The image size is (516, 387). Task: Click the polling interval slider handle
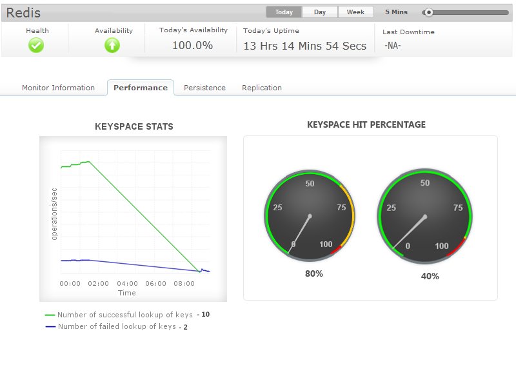[x=428, y=12]
